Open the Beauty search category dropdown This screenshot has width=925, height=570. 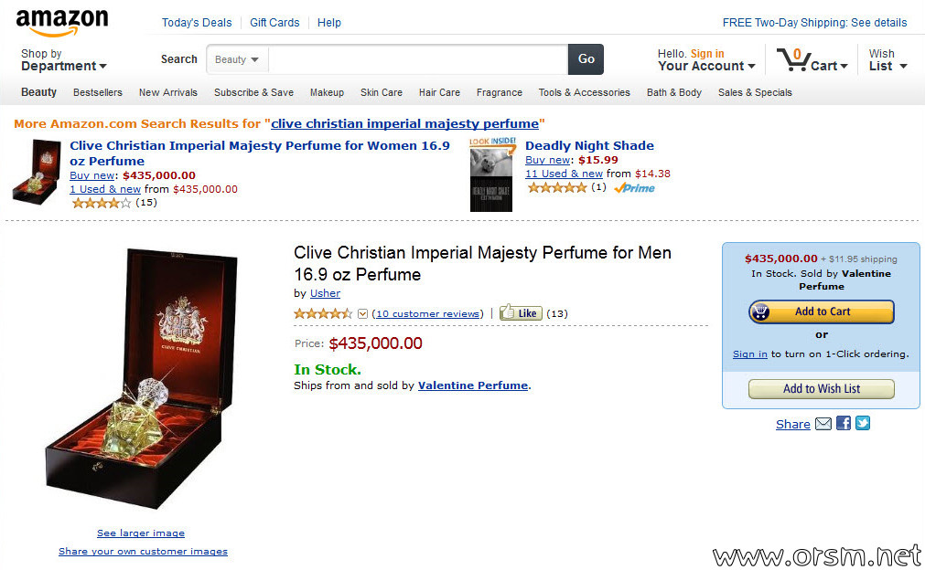(x=237, y=59)
